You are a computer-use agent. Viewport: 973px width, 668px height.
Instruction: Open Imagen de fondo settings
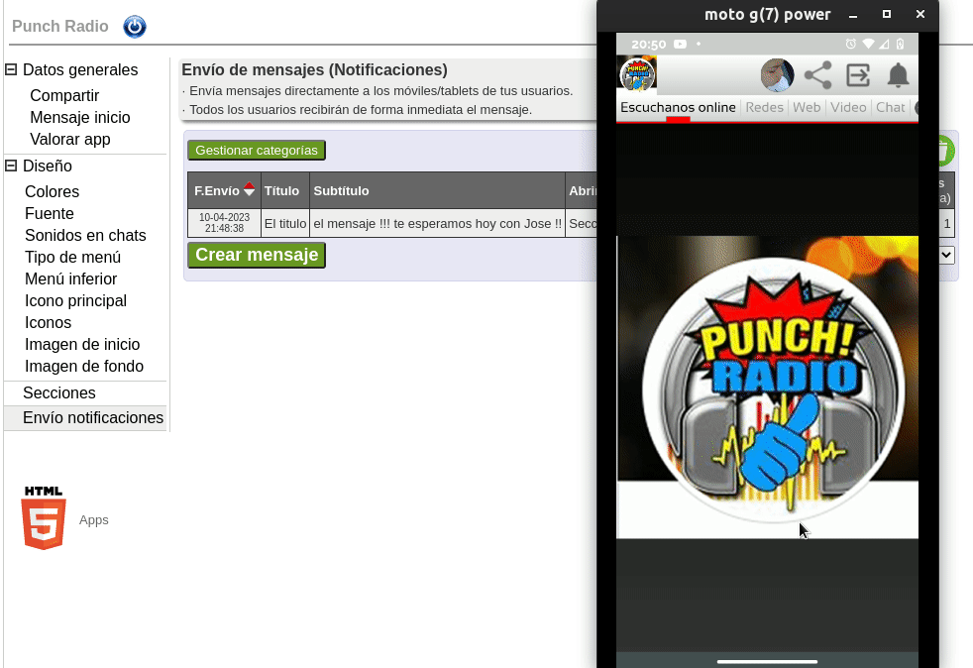[x=84, y=366]
